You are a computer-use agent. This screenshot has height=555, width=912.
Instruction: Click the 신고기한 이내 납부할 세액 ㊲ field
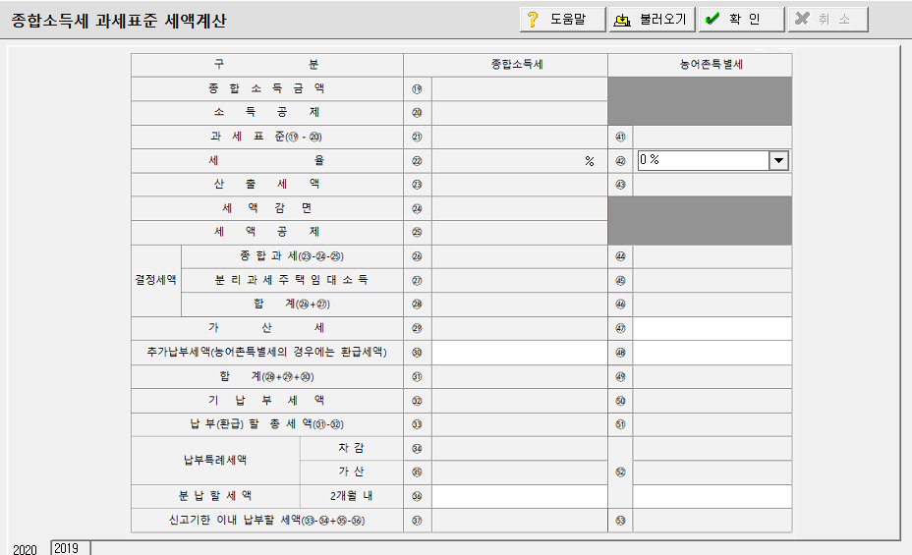tap(520, 521)
